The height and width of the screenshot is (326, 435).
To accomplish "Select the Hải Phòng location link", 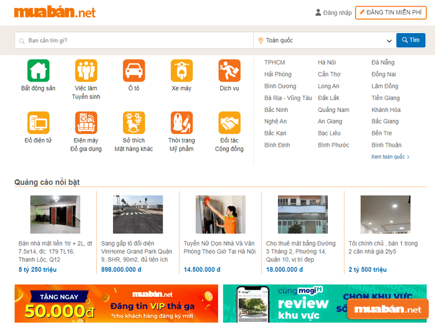I will tap(278, 74).
